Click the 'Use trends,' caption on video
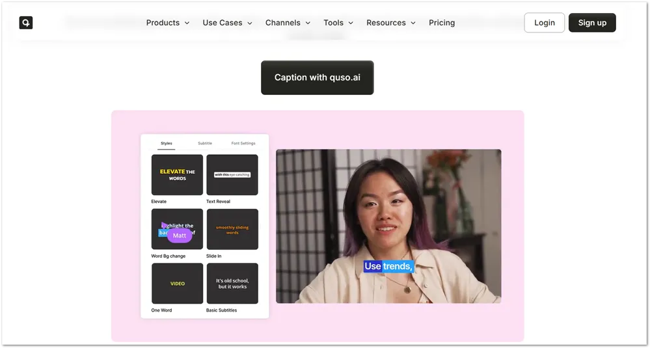Viewport: 650px width, 348px height. (389, 267)
